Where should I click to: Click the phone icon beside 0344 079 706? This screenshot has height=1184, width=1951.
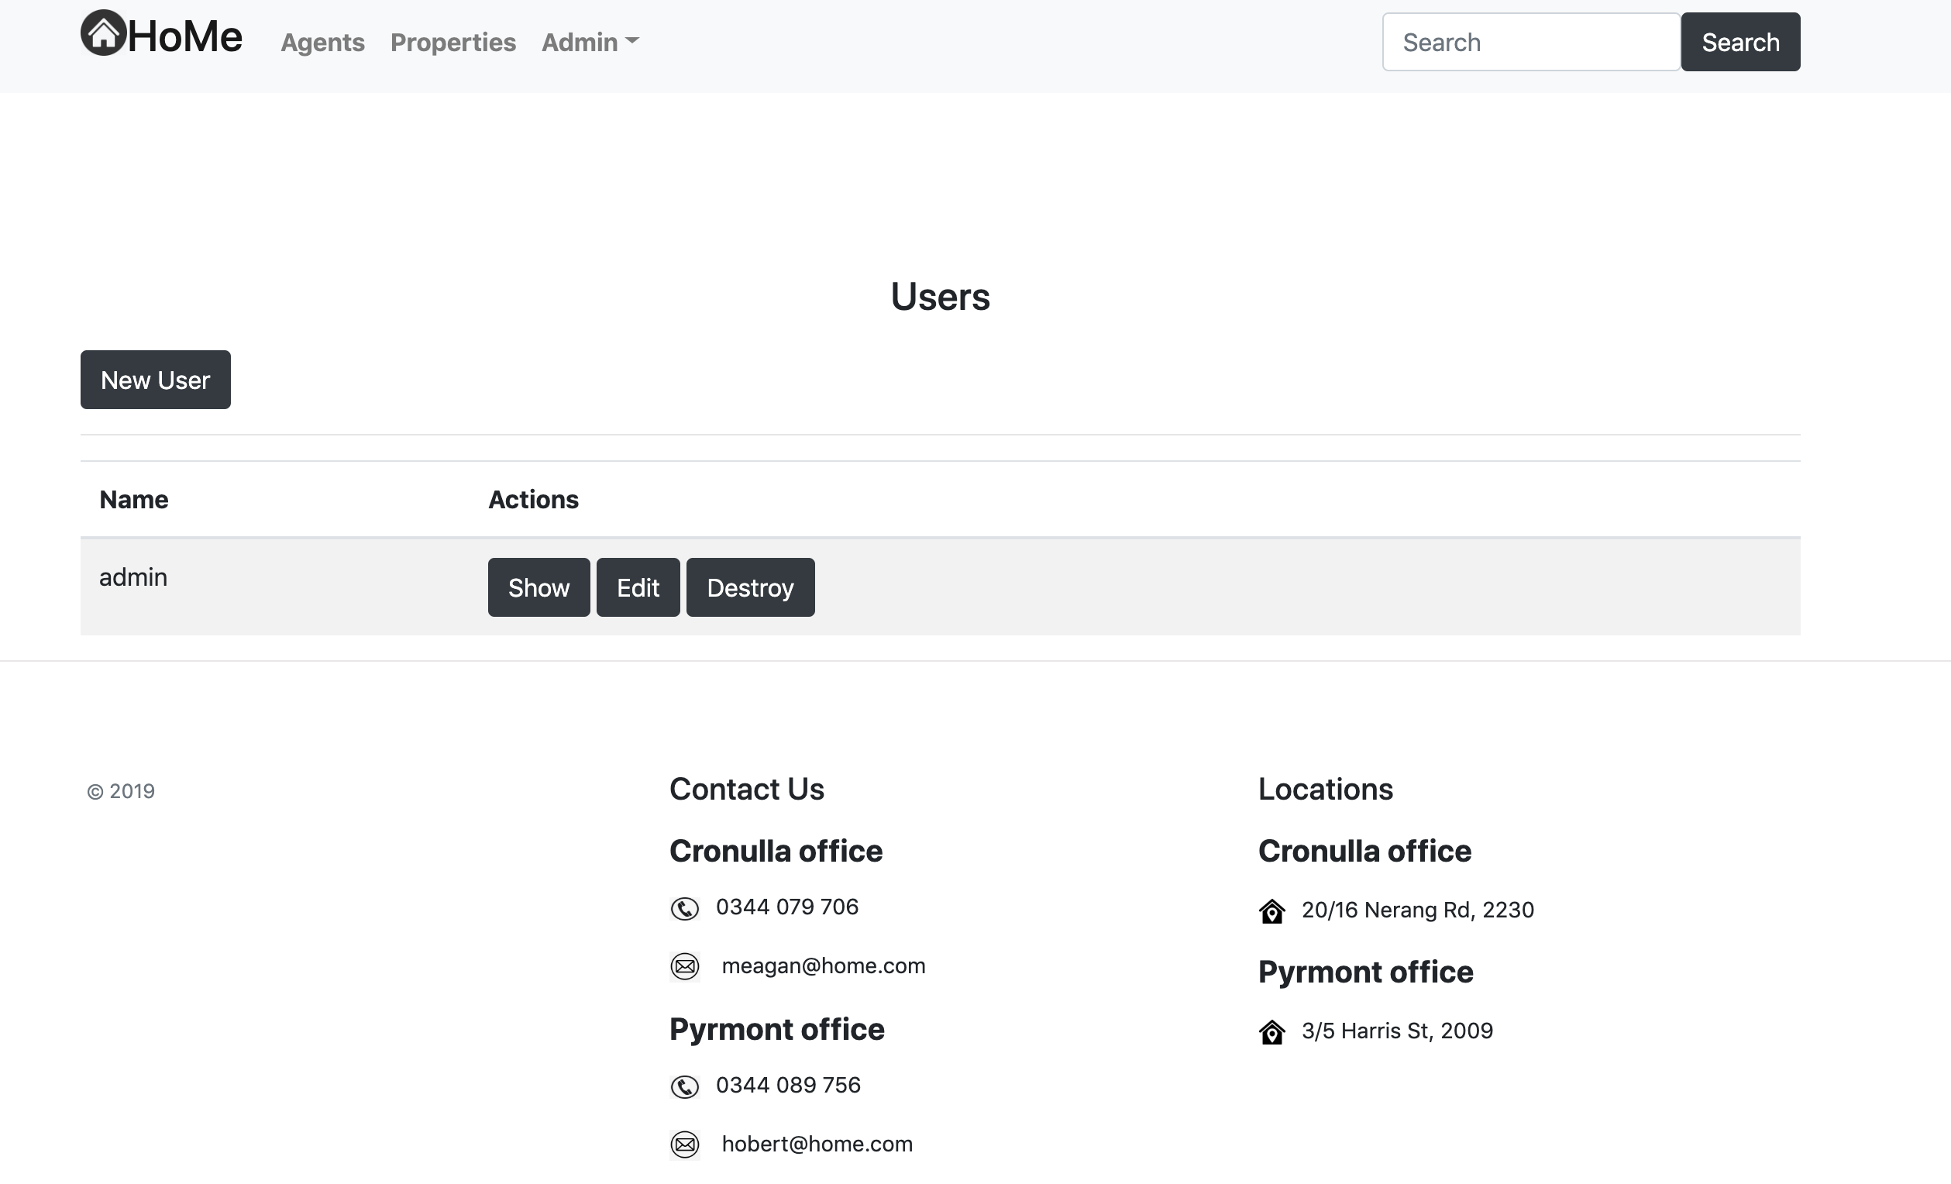pos(684,908)
